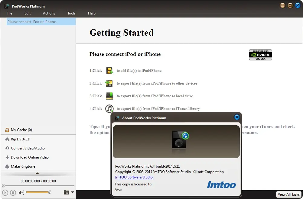Click the text 'to export file(s) from iPod/iPhone to local drive'

pyautogui.click(x=155, y=96)
